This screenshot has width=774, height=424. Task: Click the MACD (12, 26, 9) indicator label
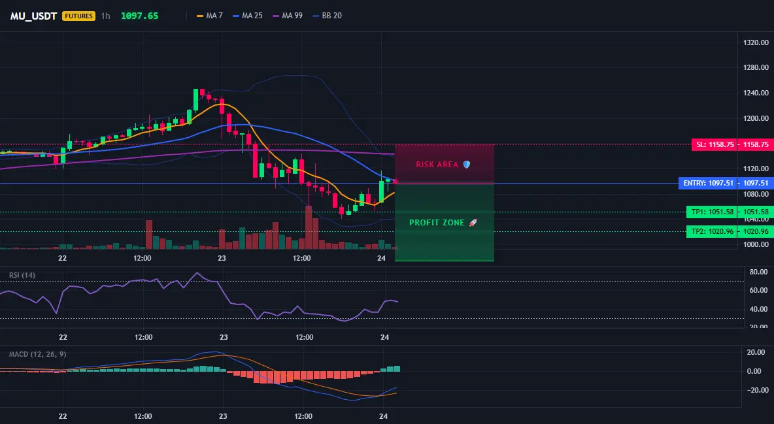click(x=37, y=354)
